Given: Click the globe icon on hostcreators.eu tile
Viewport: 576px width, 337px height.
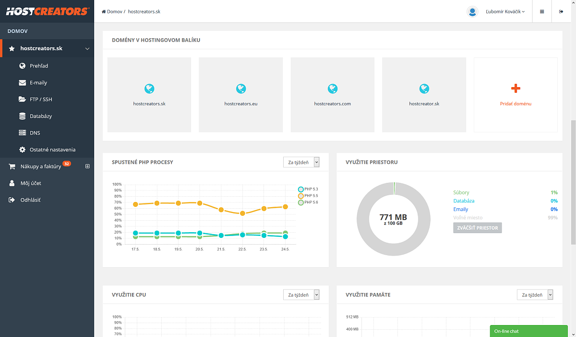Looking at the screenshot, I should [x=241, y=89].
